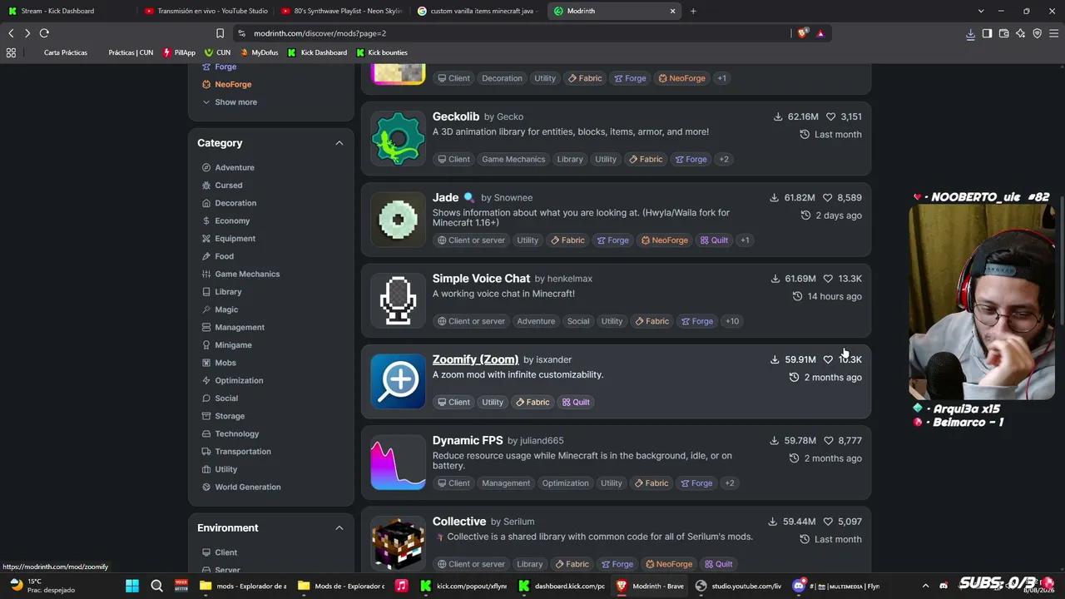
Task: Open the Dynamic FPS title link
Action: [x=468, y=440]
